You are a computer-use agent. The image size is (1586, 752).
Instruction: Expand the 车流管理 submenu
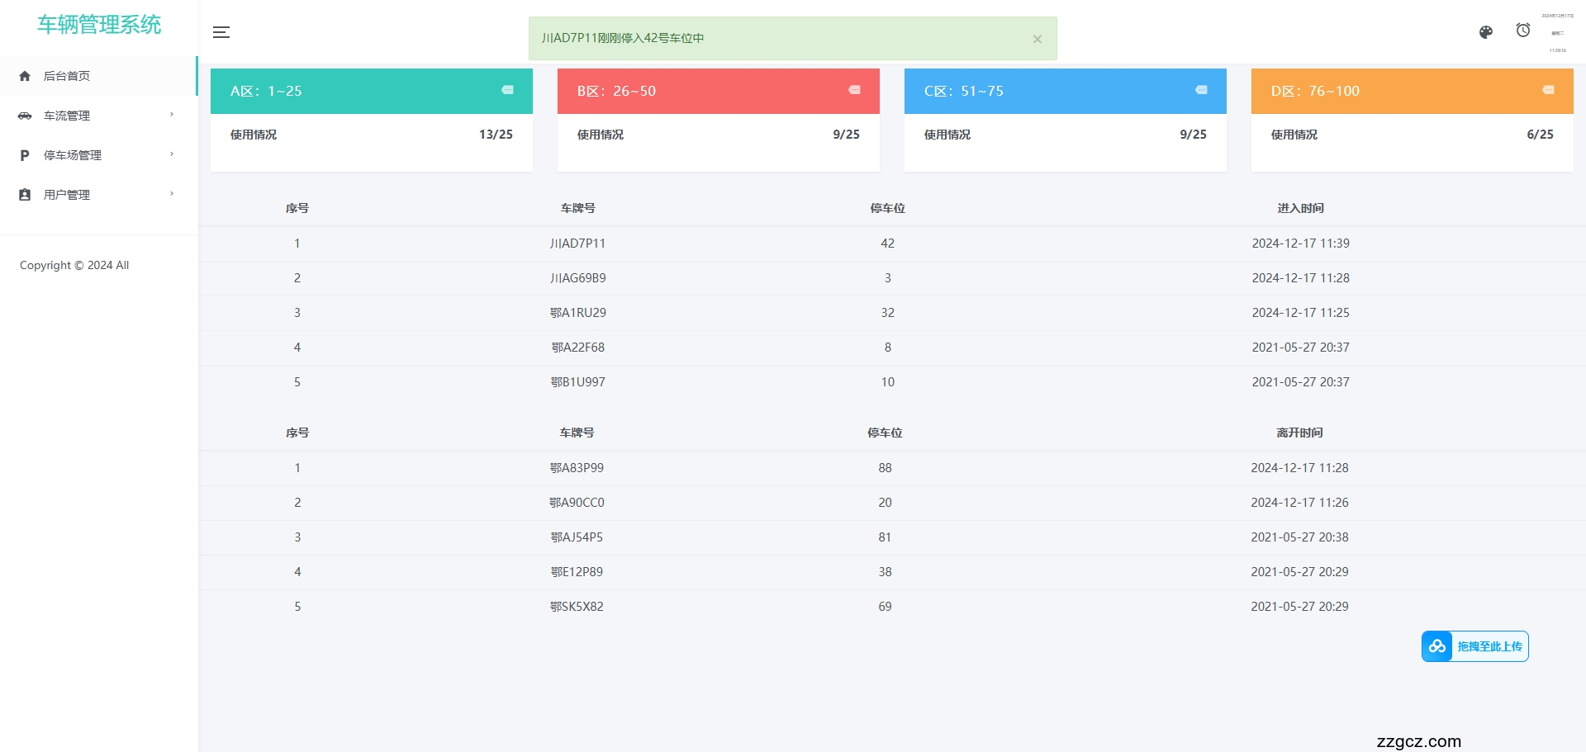[x=172, y=115]
